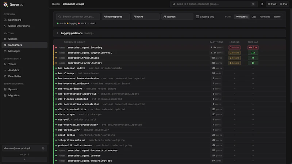Image resolution: width=292 pixels, height=164 pixels.
Task: Click the cmd.bms.cleanup queue name
Action: click(x=88, y=73)
